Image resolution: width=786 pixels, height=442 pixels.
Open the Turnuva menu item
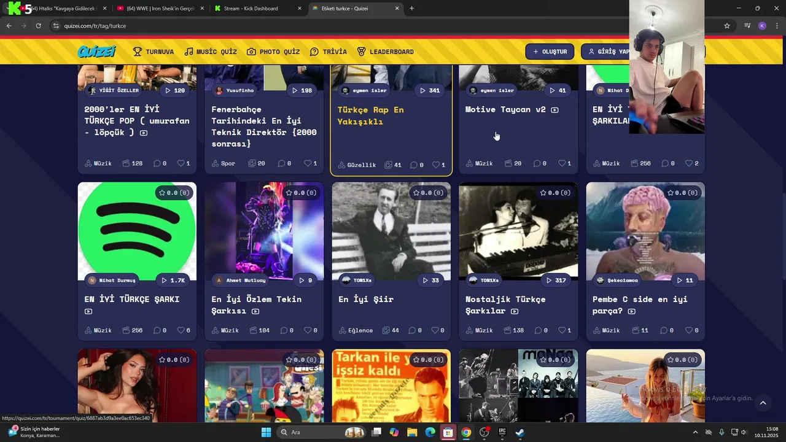click(x=154, y=52)
